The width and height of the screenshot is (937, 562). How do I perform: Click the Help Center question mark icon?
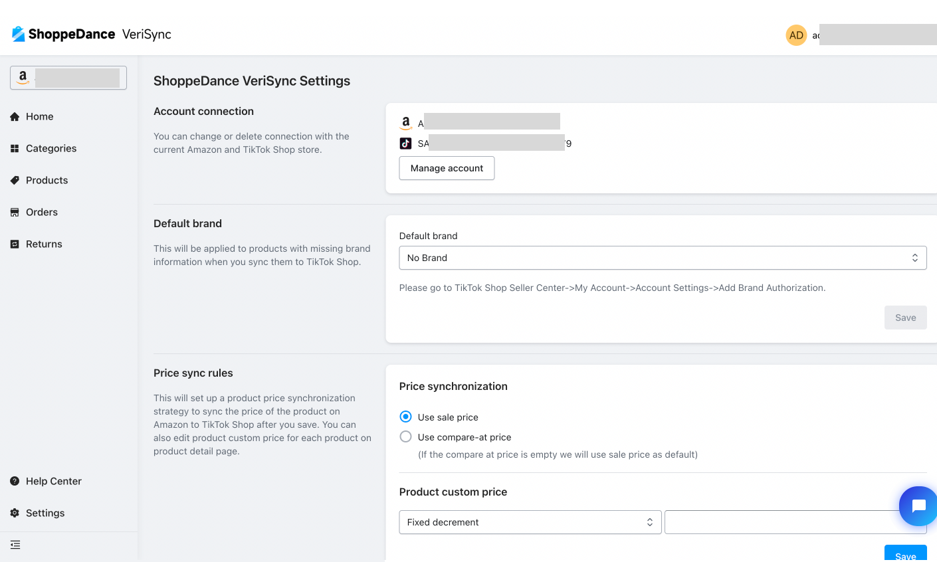pyautogui.click(x=15, y=481)
